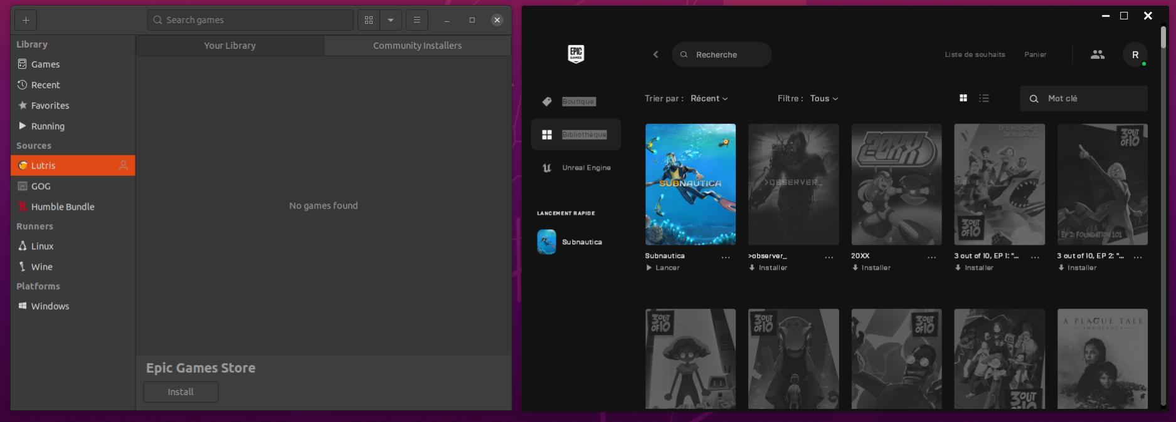The image size is (1176, 422).
Task: Select GOG source in Lutris
Action: click(73, 186)
